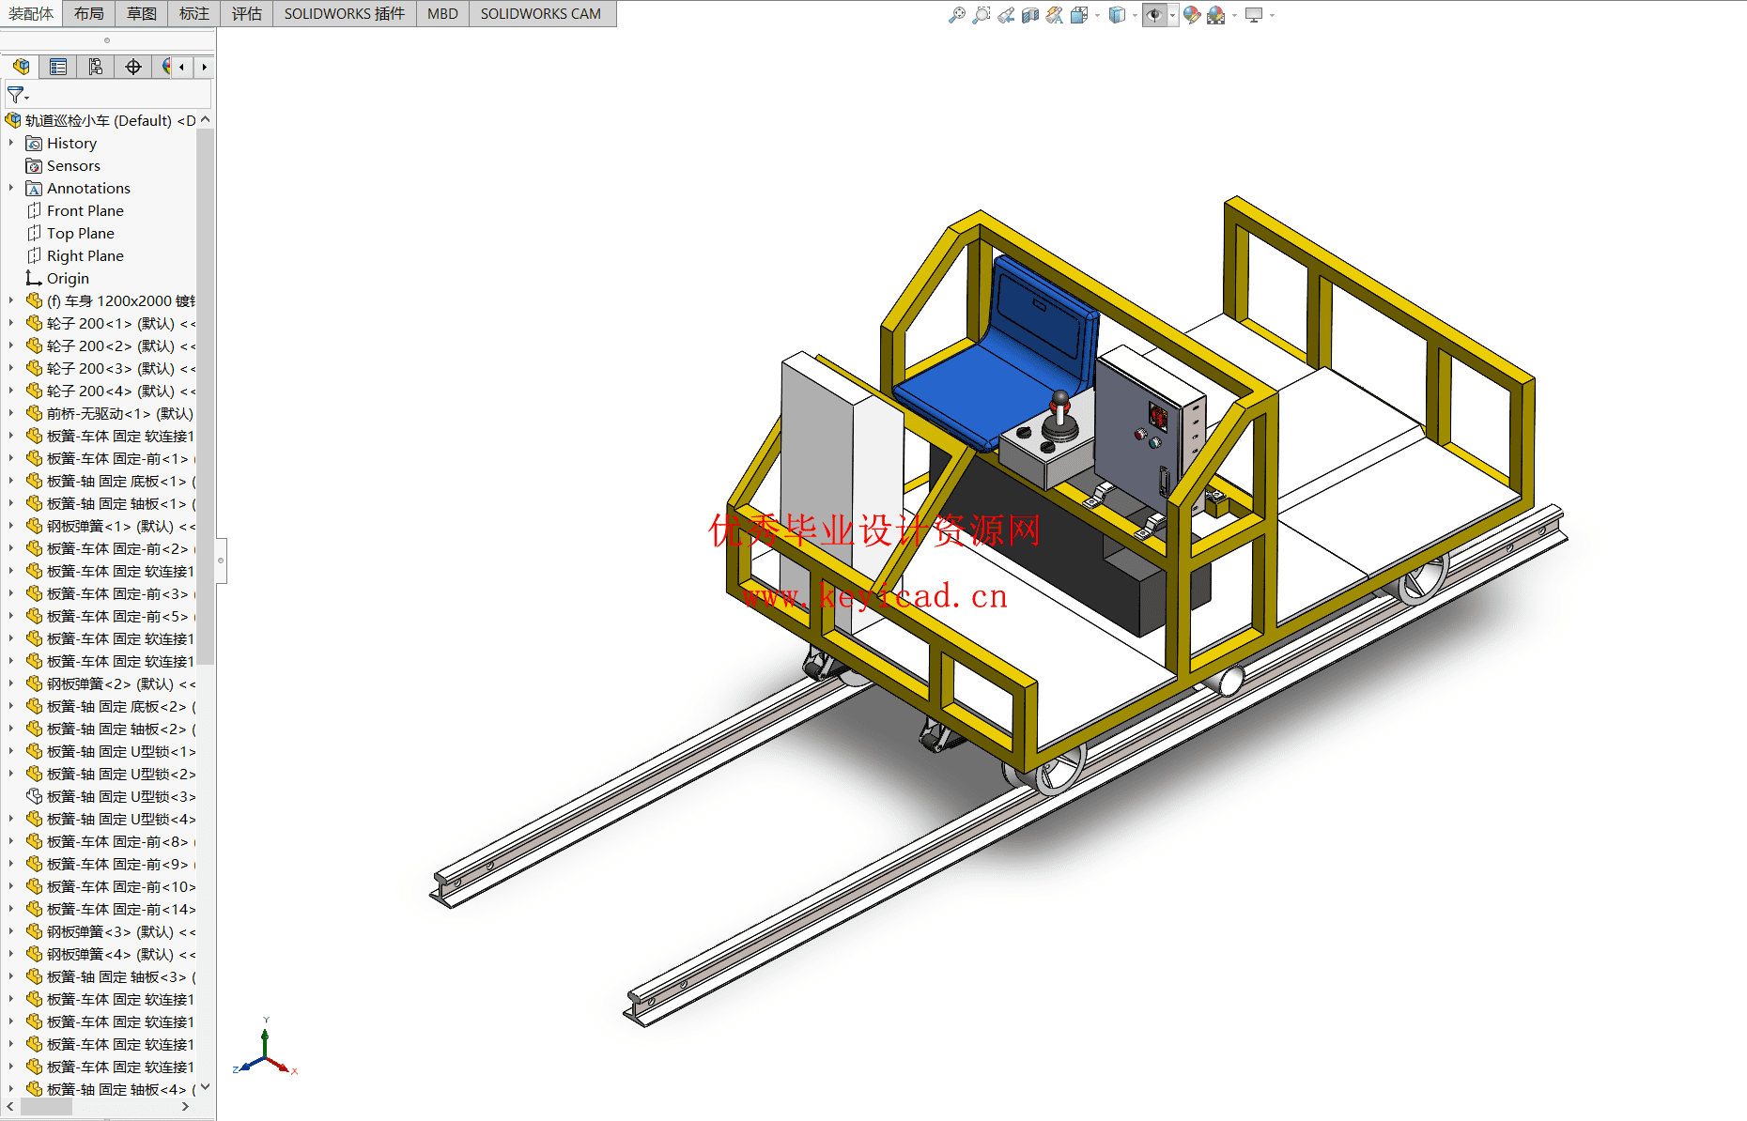Toggle the Hide/Show Items eye button
Viewport: 1747px width, 1121px height.
pos(1154,15)
